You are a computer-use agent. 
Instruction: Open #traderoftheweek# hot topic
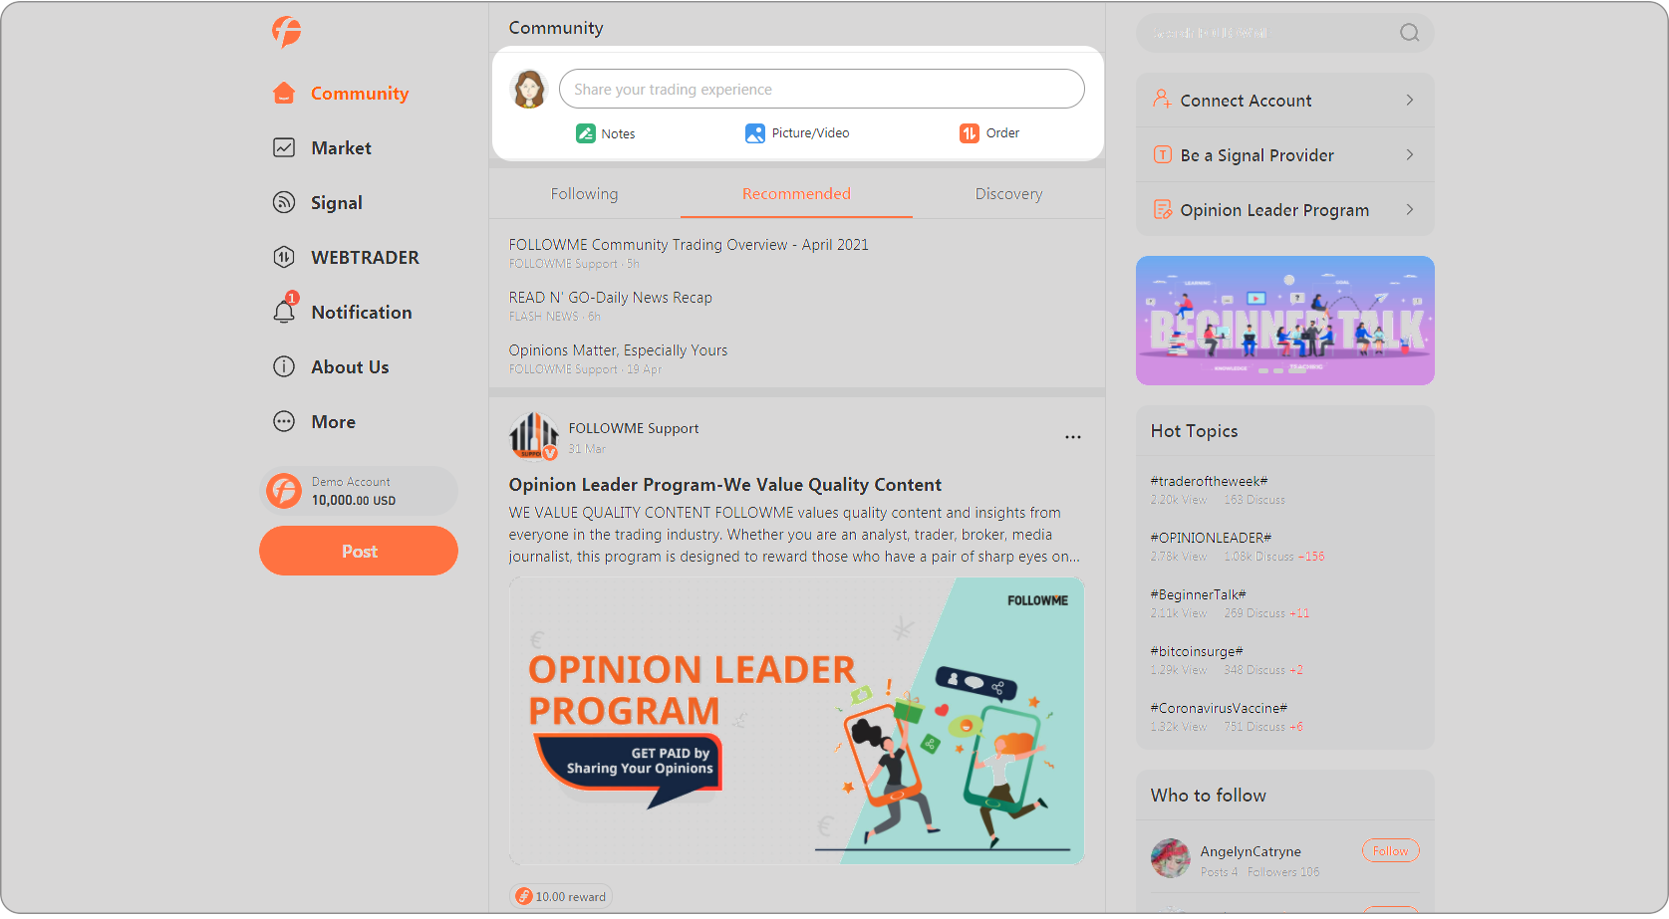tap(1209, 481)
